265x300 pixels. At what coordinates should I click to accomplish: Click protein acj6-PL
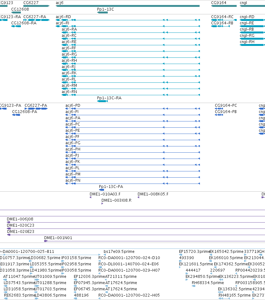73,168
